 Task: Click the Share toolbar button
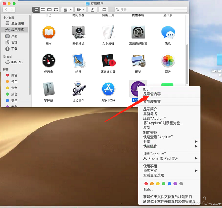click(x=92, y=10)
